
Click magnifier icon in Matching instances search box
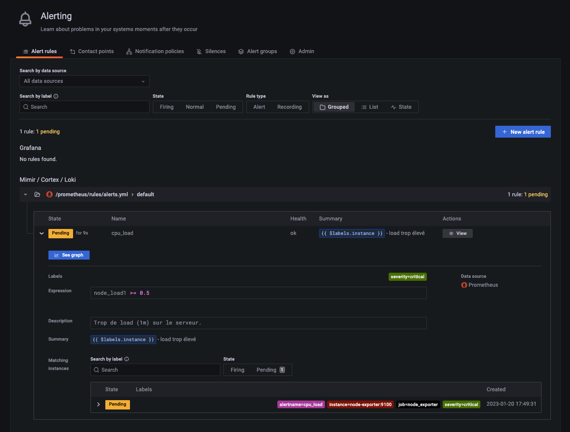(96, 370)
